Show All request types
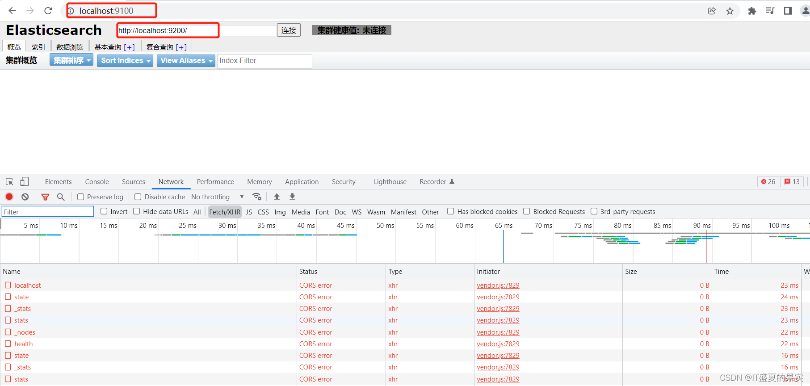The height and width of the screenshot is (386, 810). [197, 212]
